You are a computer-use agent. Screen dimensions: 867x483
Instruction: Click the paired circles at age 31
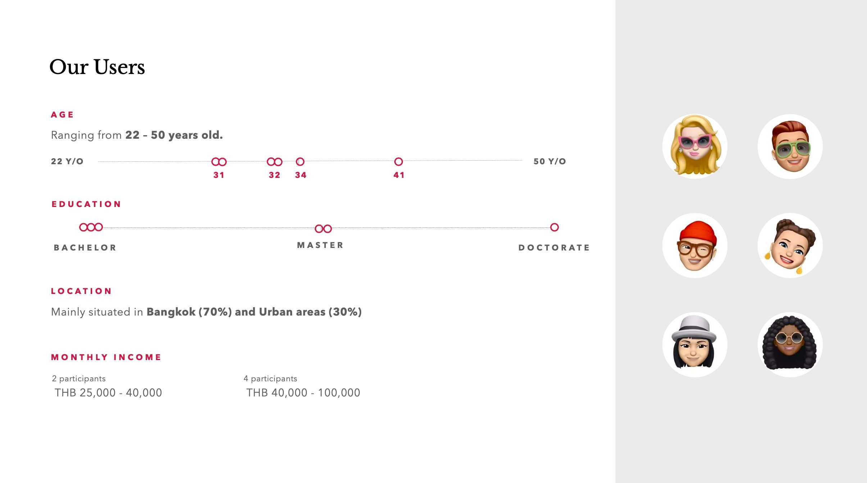click(x=219, y=162)
